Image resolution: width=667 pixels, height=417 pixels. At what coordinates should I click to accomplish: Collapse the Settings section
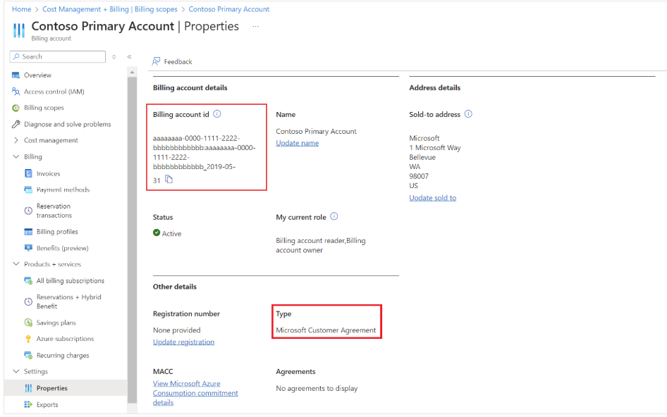click(16, 371)
